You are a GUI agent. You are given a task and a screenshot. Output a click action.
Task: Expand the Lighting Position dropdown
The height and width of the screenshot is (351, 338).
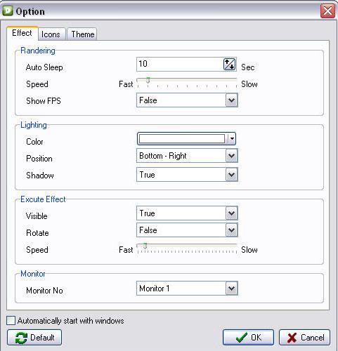point(231,156)
